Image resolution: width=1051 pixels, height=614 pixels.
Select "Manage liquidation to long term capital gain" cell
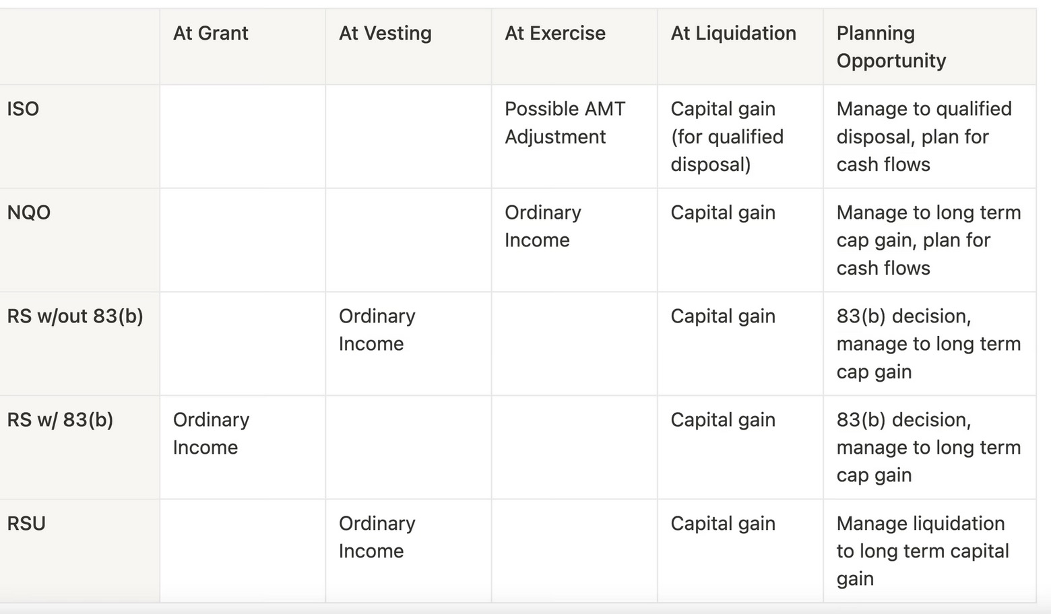922,551
